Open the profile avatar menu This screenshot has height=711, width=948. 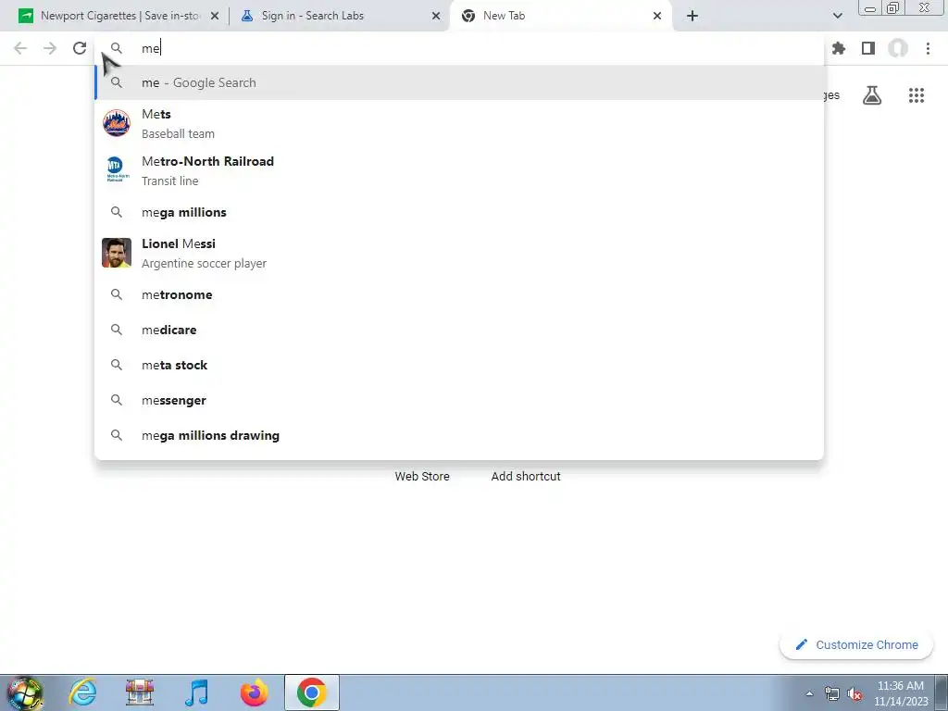898,48
